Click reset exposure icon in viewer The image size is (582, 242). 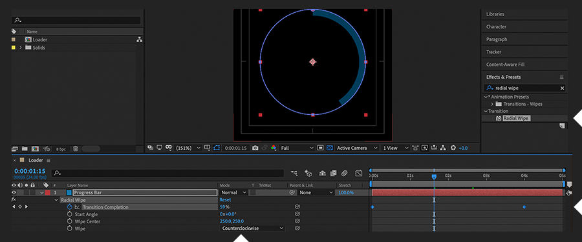coord(453,148)
